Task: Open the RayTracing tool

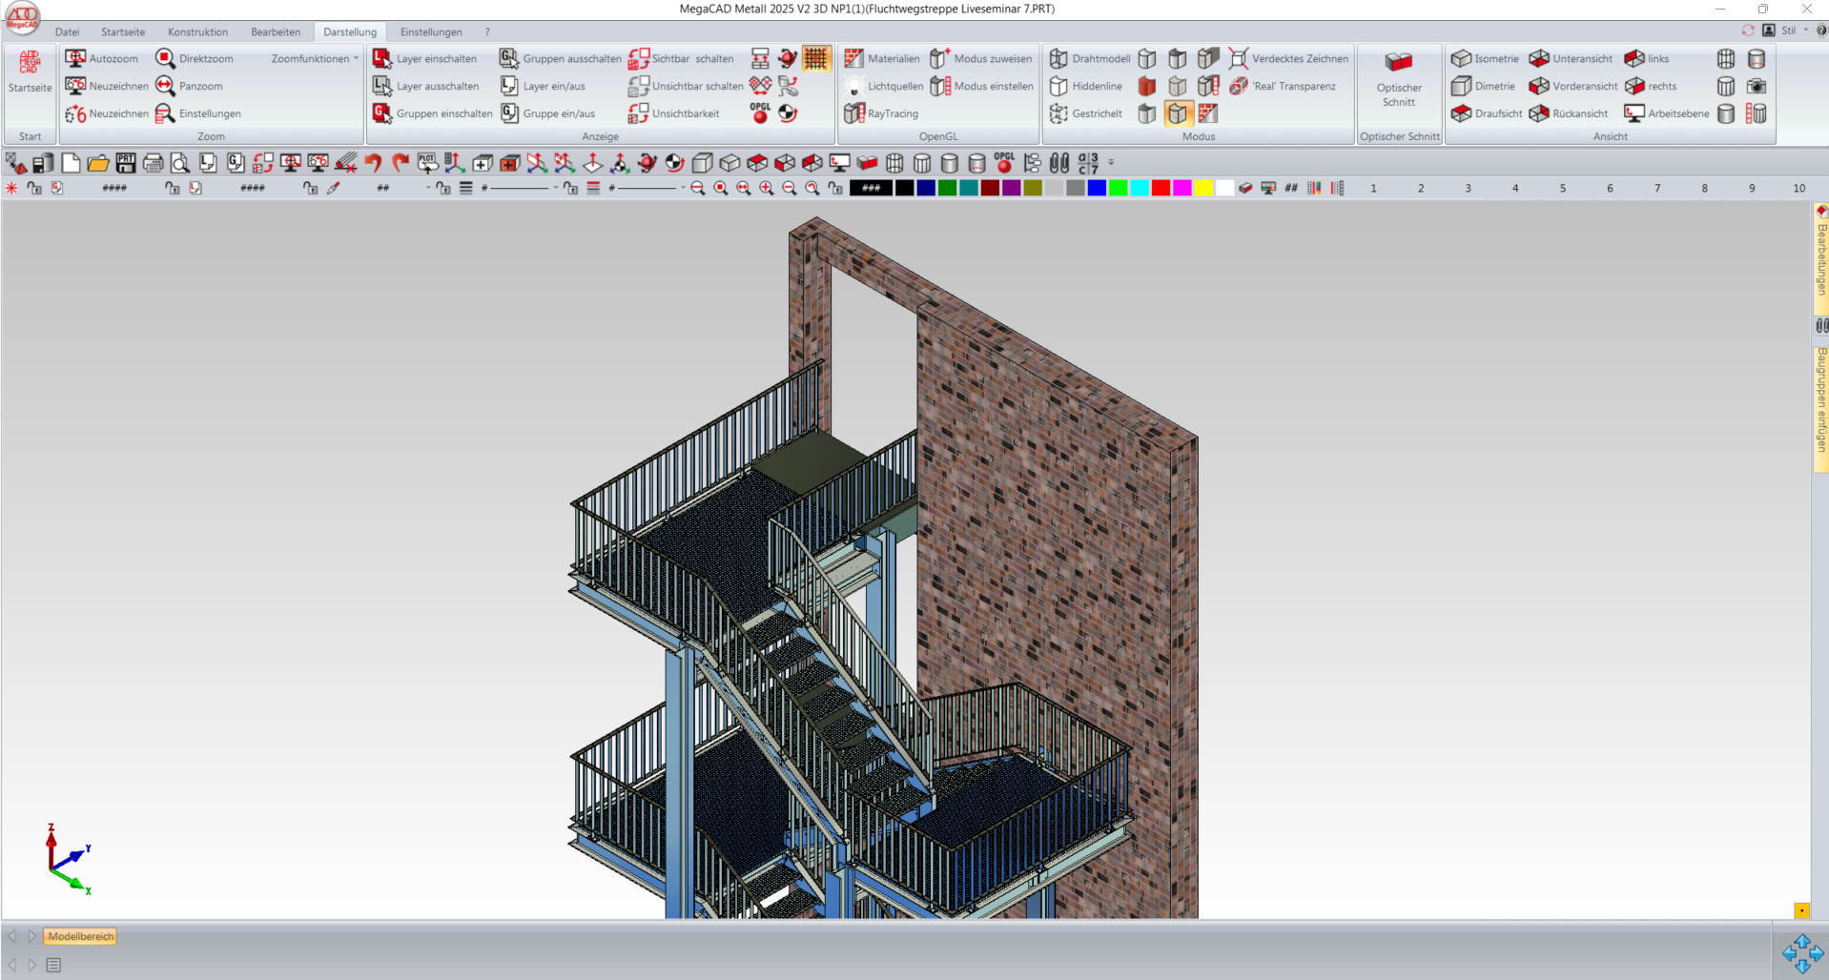Action: [881, 113]
